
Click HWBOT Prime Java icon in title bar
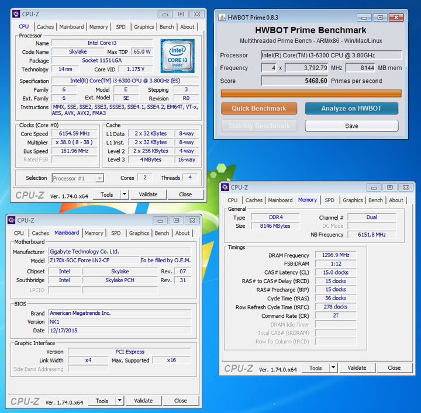222,18
